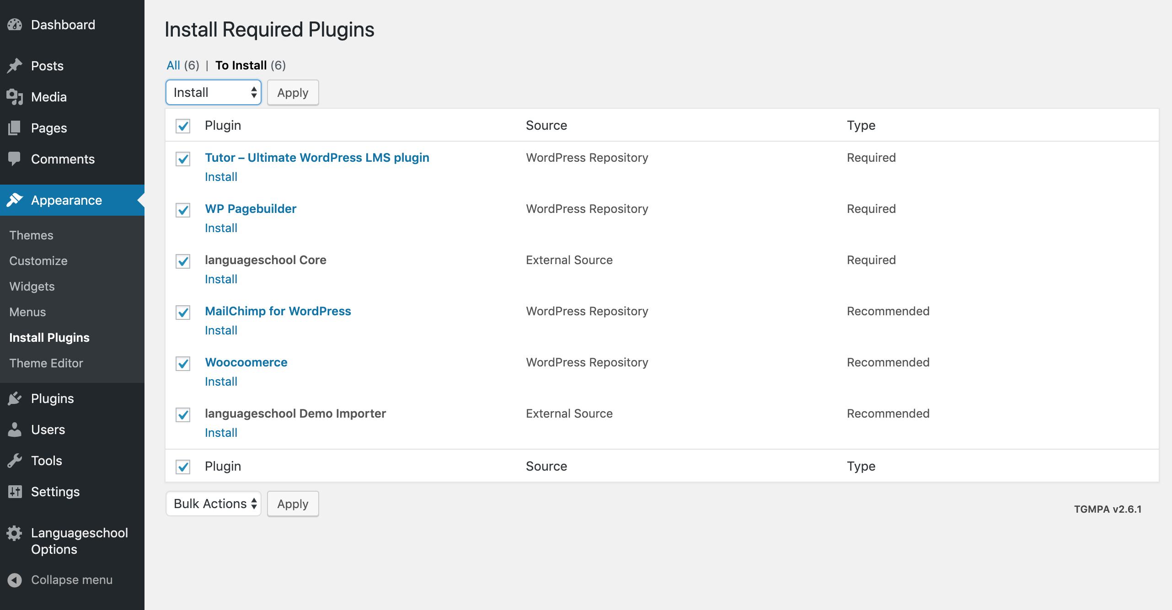Click Install under languageschool Core
This screenshot has width=1172, height=610.
pos(221,279)
